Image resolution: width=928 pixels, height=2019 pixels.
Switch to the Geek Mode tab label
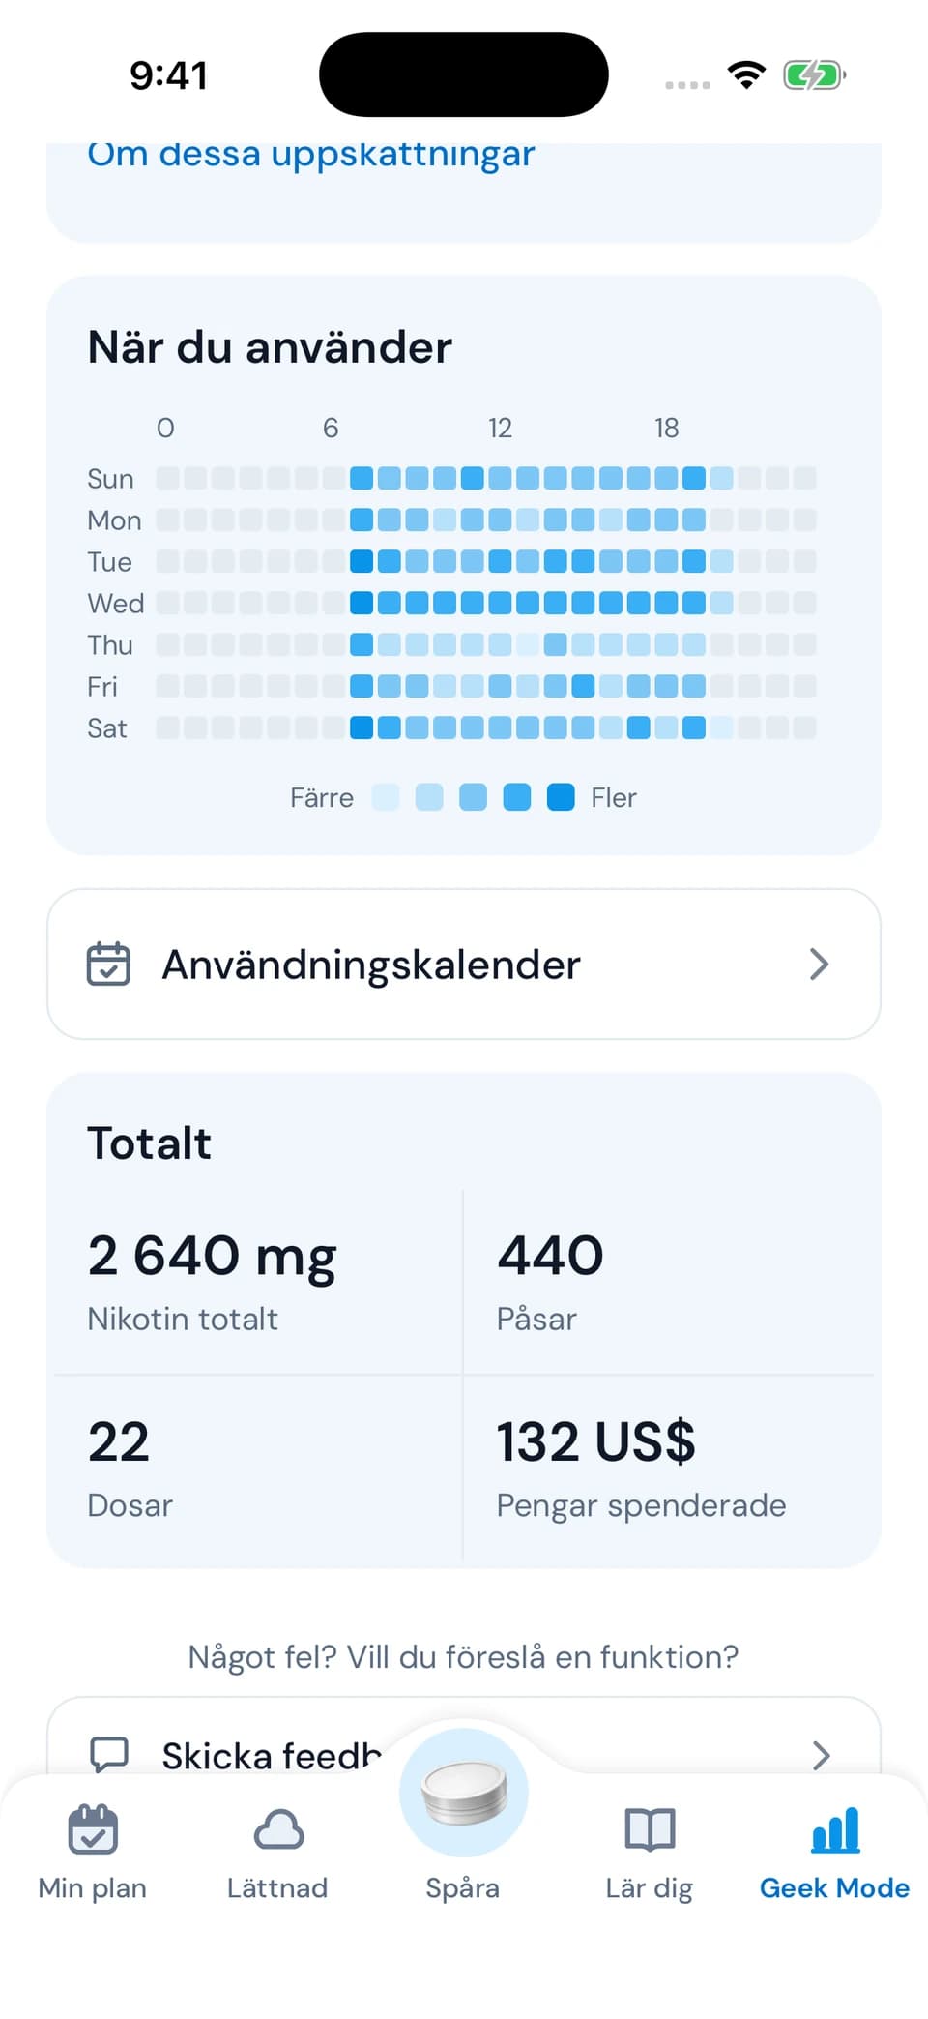pyautogui.click(x=835, y=1887)
